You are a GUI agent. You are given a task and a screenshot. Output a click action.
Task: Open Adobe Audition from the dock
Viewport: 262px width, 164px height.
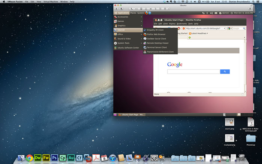tap(71, 158)
